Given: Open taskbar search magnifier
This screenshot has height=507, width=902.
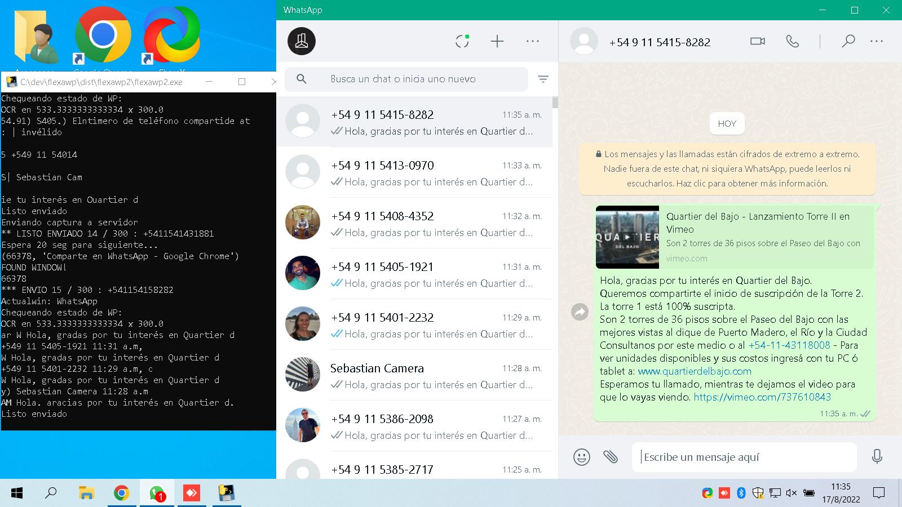Looking at the screenshot, I should click(51, 493).
